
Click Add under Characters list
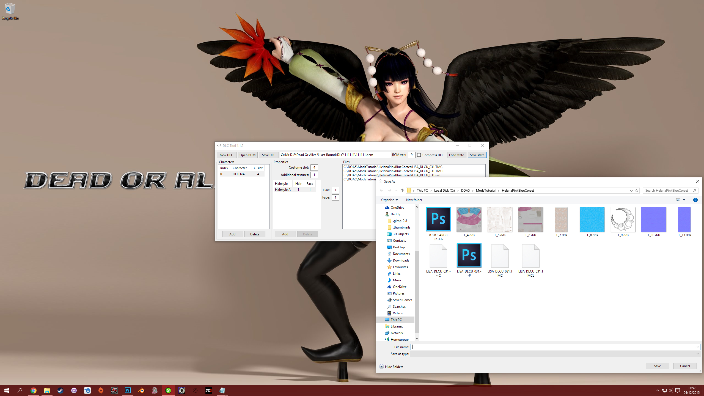pyautogui.click(x=232, y=234)
